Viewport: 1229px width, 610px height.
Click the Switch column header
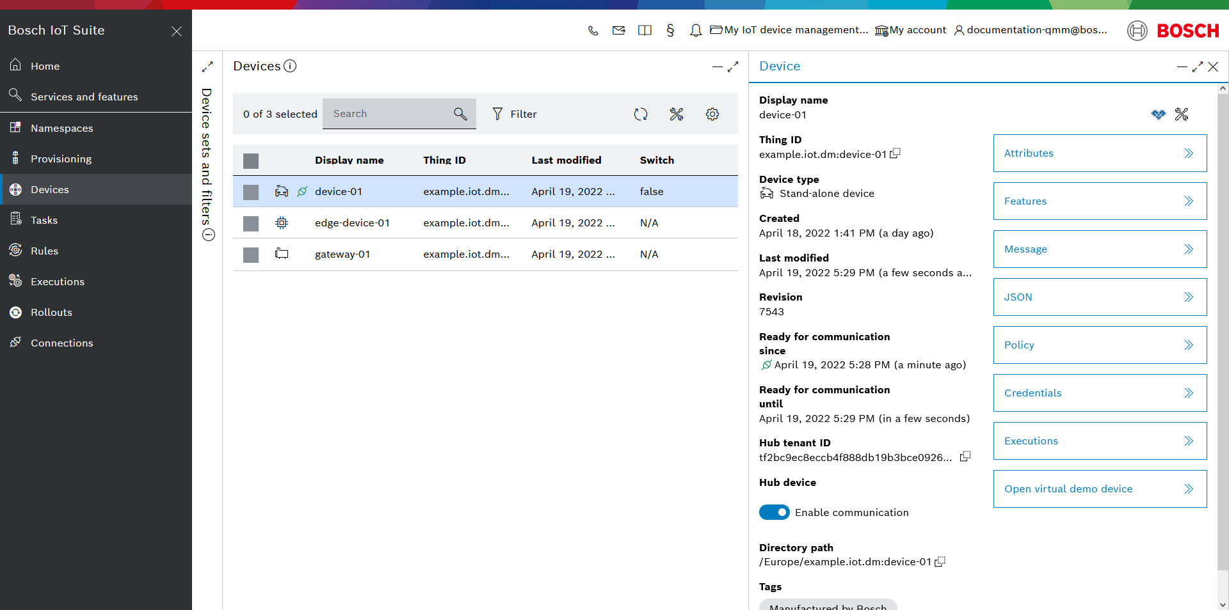click(657, 160)
